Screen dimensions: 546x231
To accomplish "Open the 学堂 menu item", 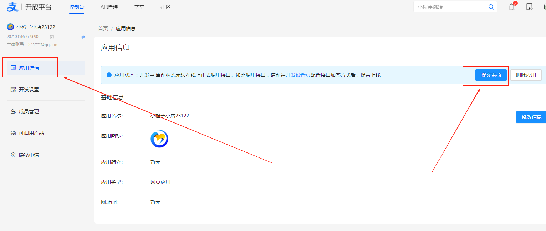I will [x=139, y=6].
